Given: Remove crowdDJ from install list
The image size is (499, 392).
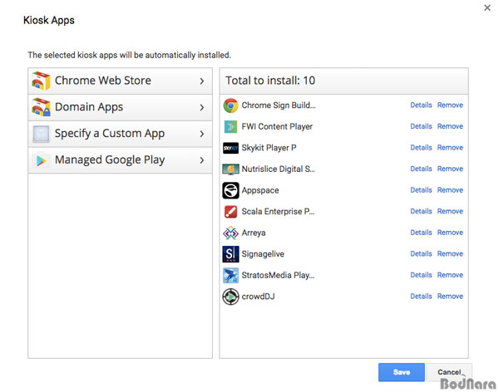Looking at the screenshot, I should (450, 296).
